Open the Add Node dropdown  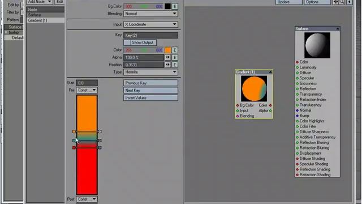[40, 2]
